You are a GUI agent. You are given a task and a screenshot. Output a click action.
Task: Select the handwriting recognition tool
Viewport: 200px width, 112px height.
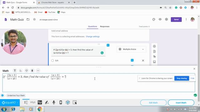[47, 102]
